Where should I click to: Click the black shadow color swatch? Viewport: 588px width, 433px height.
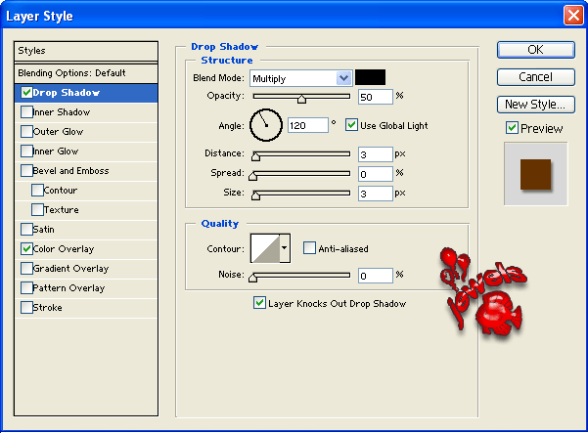tap(370, 77)
